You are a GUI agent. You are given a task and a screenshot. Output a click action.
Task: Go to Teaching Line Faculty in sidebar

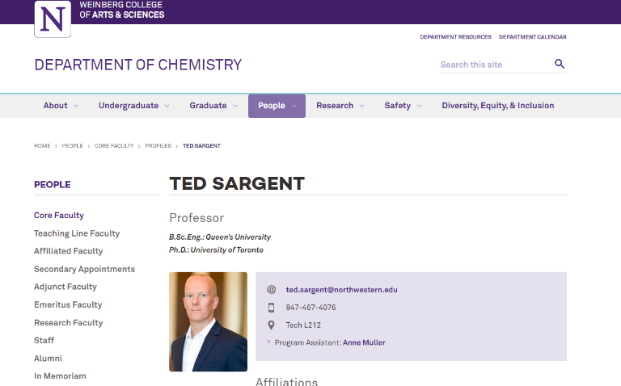click(x=77, y=233)
